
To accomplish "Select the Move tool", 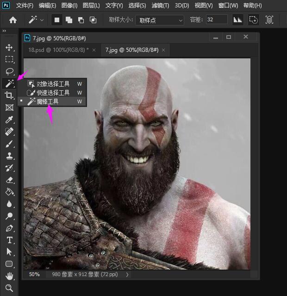I will (9, 47).
